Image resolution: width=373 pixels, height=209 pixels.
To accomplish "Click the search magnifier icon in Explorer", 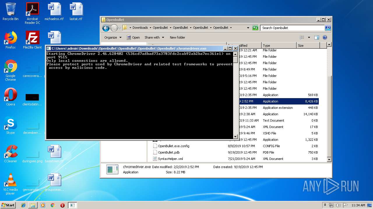I will pos(328,28).
